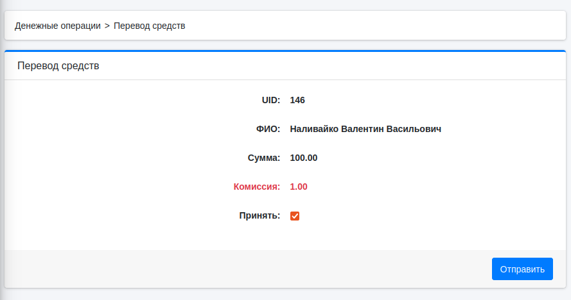Click blank header area right of the panel title
The height and width of the screenshot is (300, 571).
pos(321,65)
